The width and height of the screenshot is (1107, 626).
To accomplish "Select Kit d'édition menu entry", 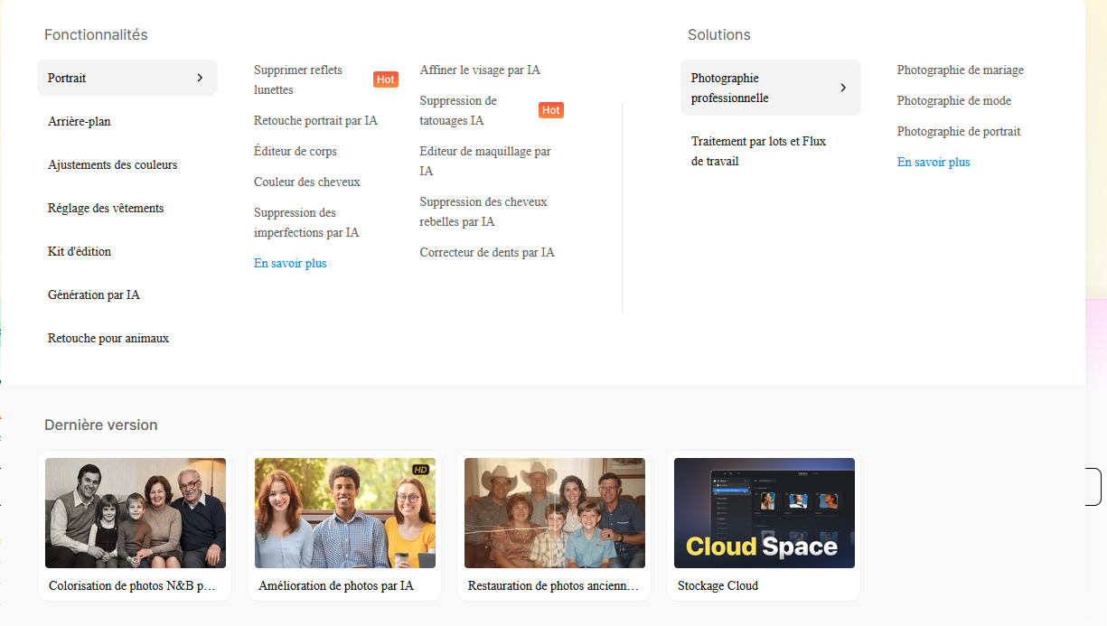I will pyautogui.click(x=80, y=251).
